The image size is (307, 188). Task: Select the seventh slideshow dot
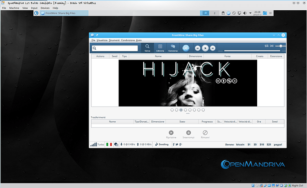[x=199, y=110]
